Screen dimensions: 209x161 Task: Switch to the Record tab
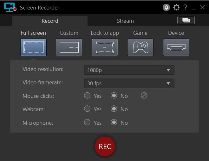tap(50, 21)
